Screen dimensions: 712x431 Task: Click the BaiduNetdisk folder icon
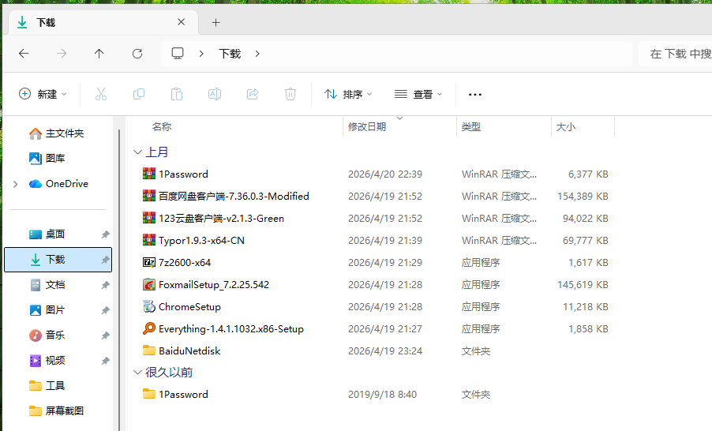click(x=149, y=350)
